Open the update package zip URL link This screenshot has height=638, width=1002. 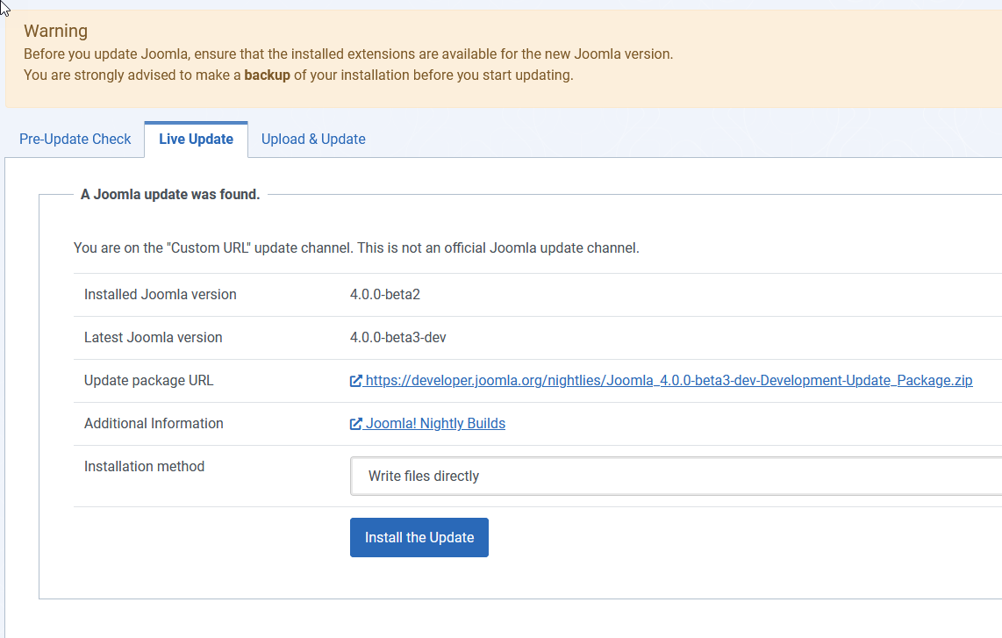[x=669, y=380]
